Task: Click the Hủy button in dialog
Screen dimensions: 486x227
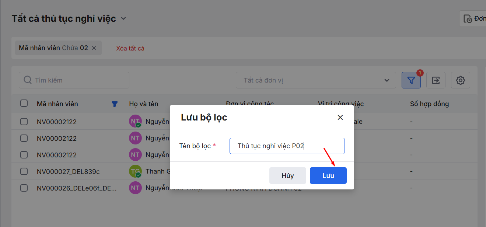Action: point(287,175)
